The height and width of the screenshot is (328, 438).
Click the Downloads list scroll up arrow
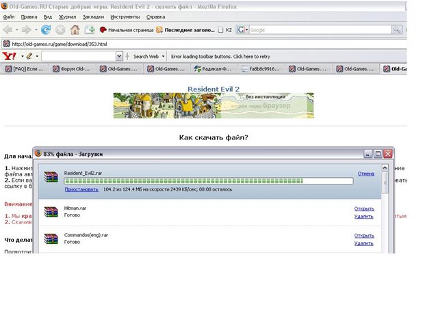(x=385, y=167)
